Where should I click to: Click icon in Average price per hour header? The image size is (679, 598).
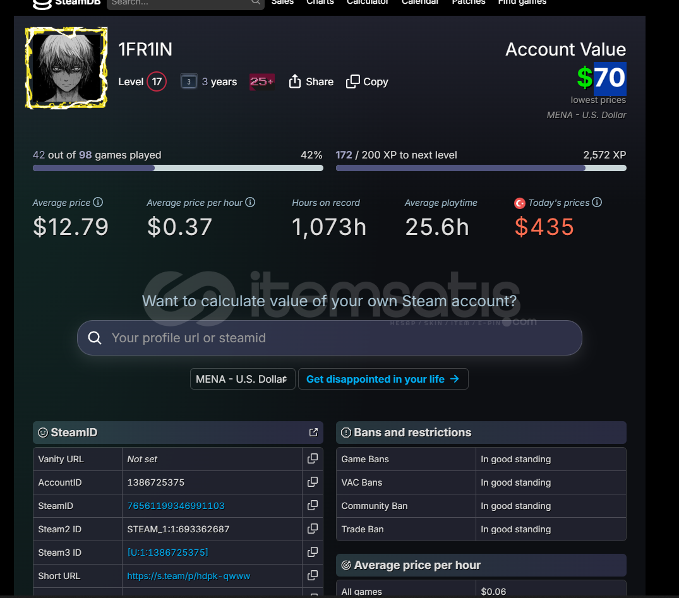click(x=346, y=565)
